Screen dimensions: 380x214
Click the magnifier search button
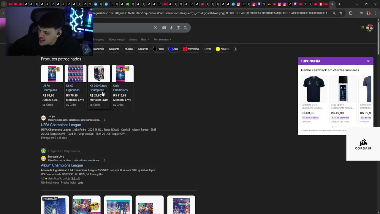(x=185, y=28)
